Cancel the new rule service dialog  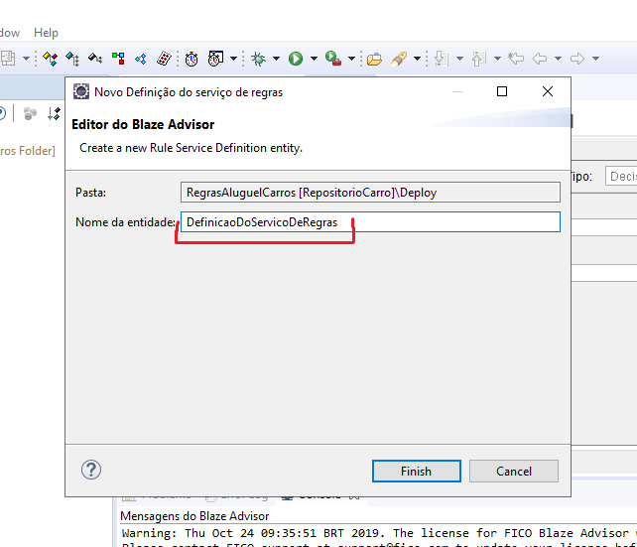pyautogui.click(x=514, y=471)
